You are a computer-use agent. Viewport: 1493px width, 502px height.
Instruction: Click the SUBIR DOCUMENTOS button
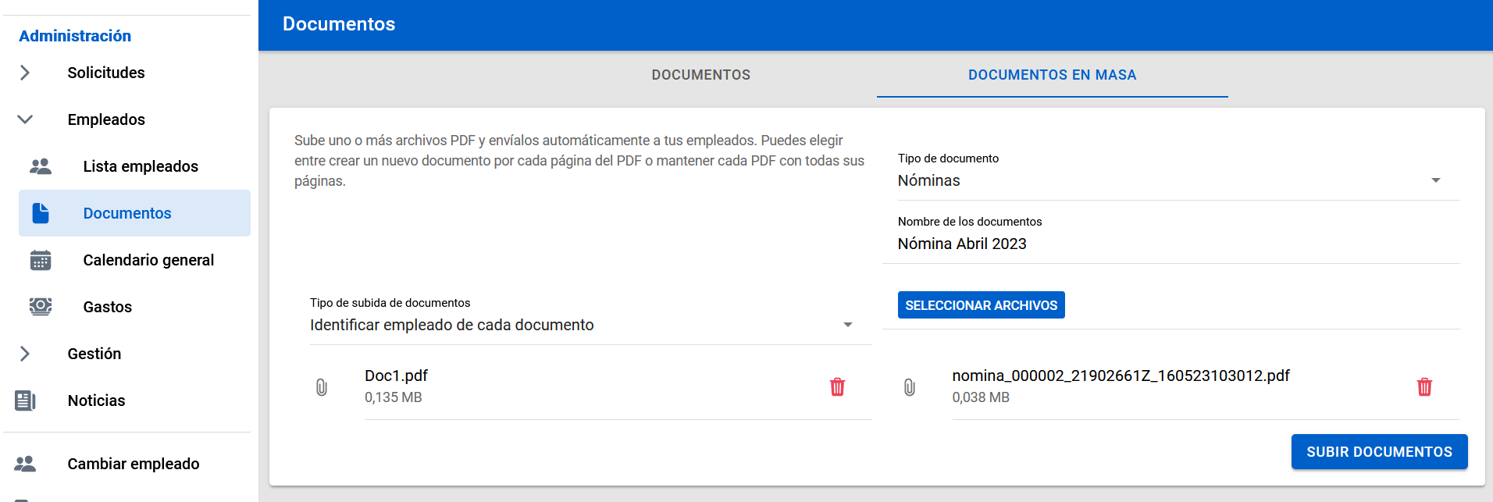[1379, 452]
